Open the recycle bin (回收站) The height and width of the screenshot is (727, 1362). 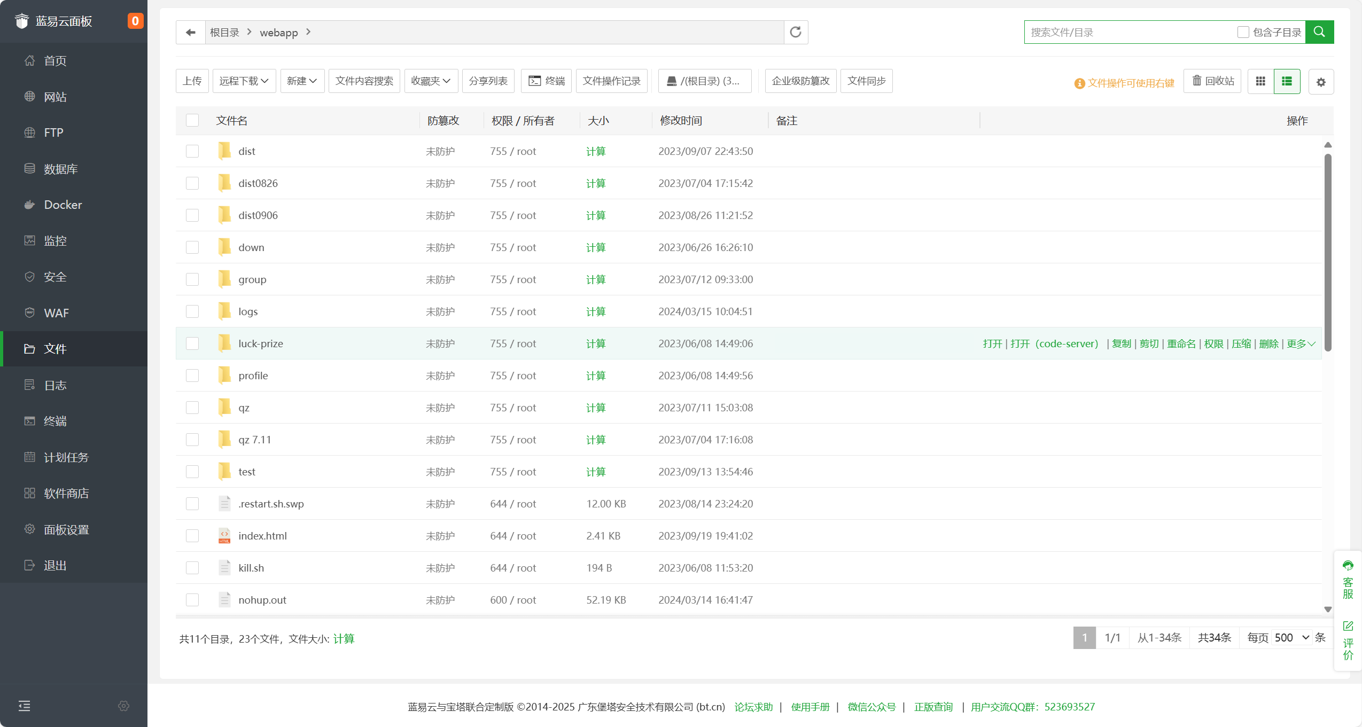coord(1212,81)
